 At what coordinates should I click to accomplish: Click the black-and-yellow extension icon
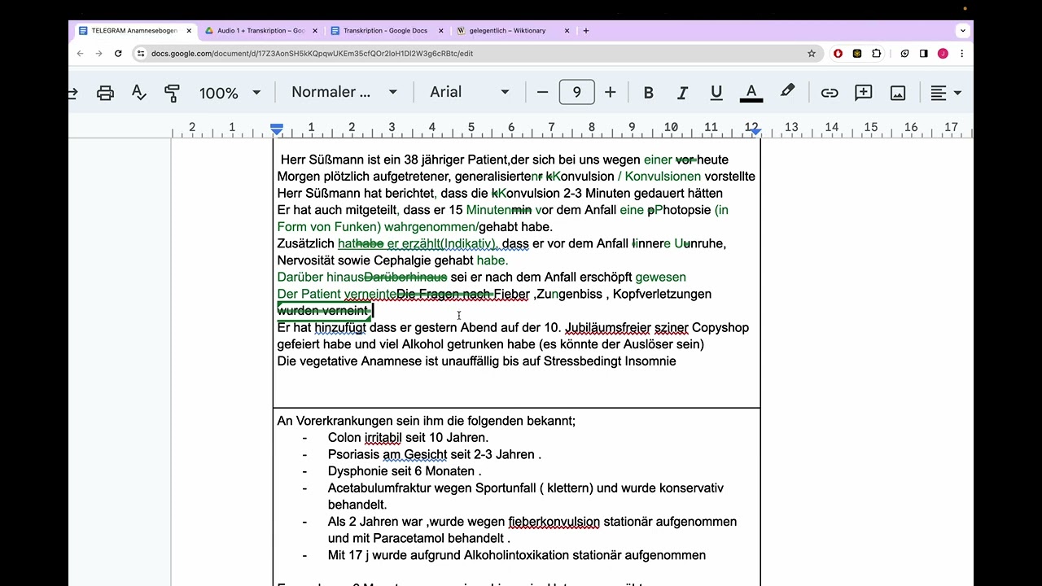(857, 54)
